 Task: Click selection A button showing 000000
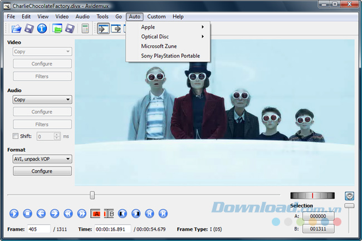tap(318, 217)
